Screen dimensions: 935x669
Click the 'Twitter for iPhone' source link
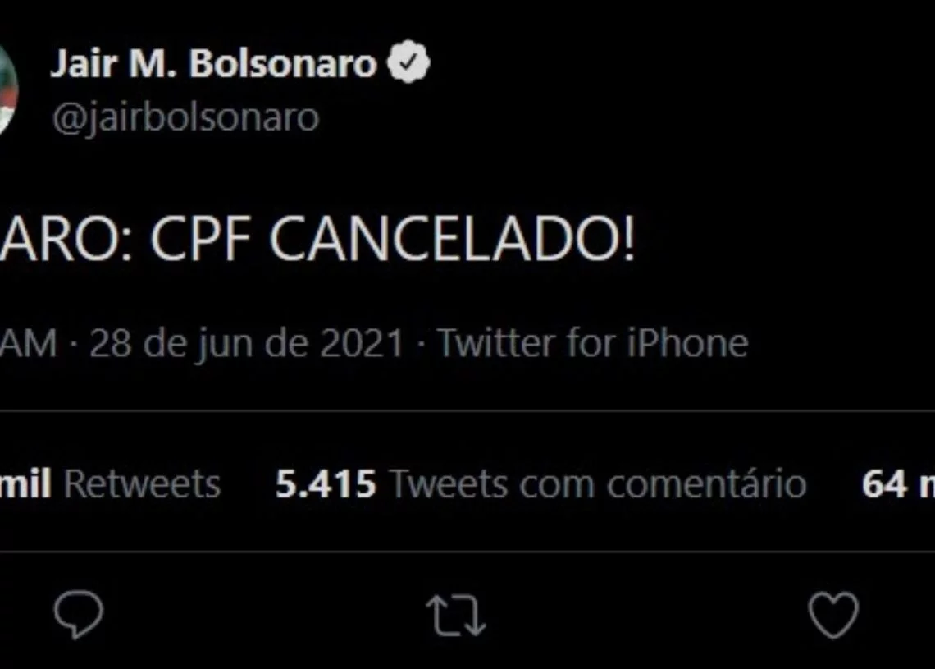coord(593,343)
